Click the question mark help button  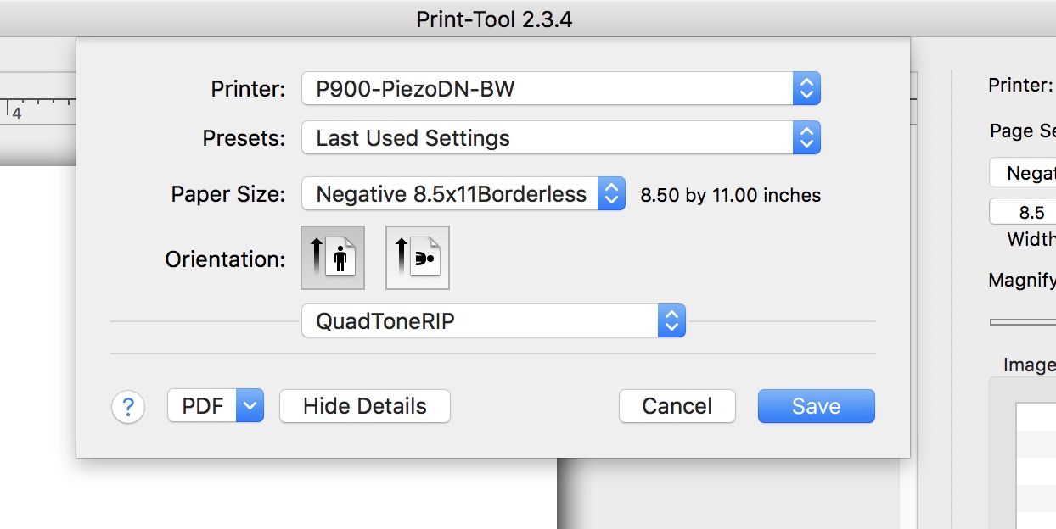[x=128, y=407]
